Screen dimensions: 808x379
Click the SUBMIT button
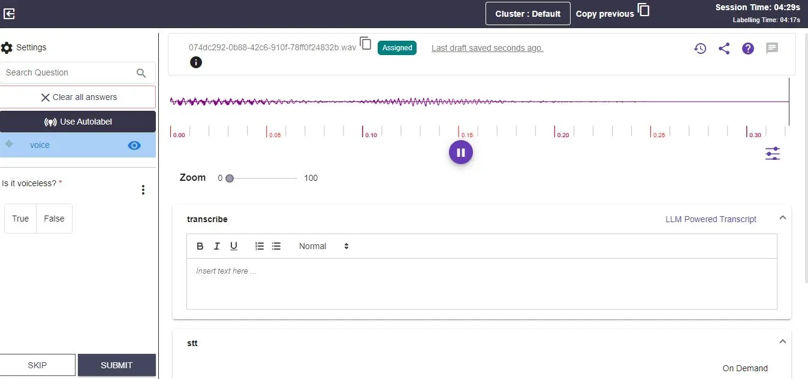(117, 365)
